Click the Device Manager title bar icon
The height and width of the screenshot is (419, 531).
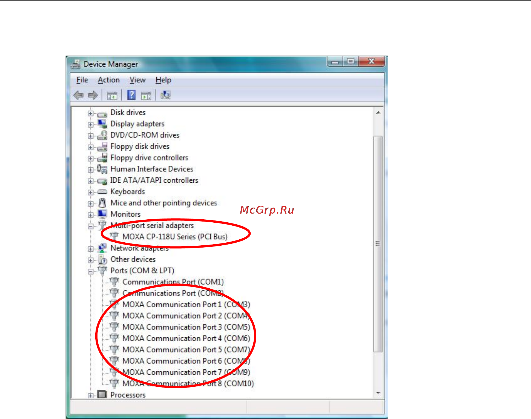[76, 64]
